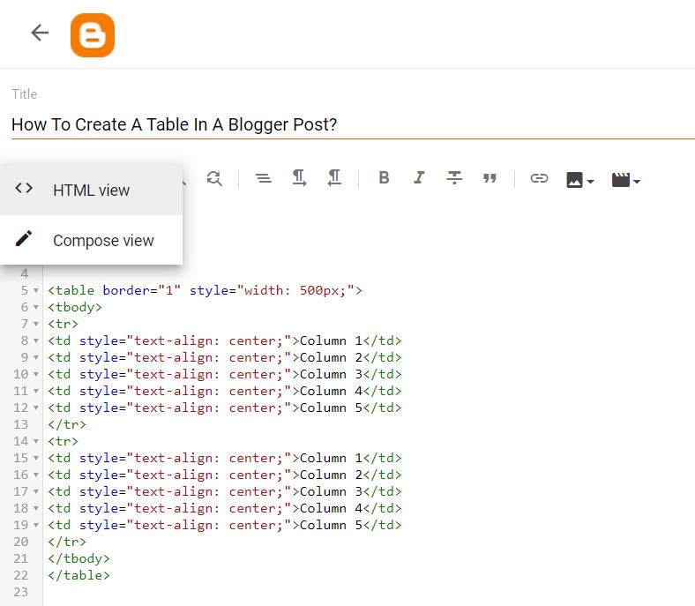Screen dimensions: 695x606
Task: Switch to Compose view
Action: tap(91, 240)
